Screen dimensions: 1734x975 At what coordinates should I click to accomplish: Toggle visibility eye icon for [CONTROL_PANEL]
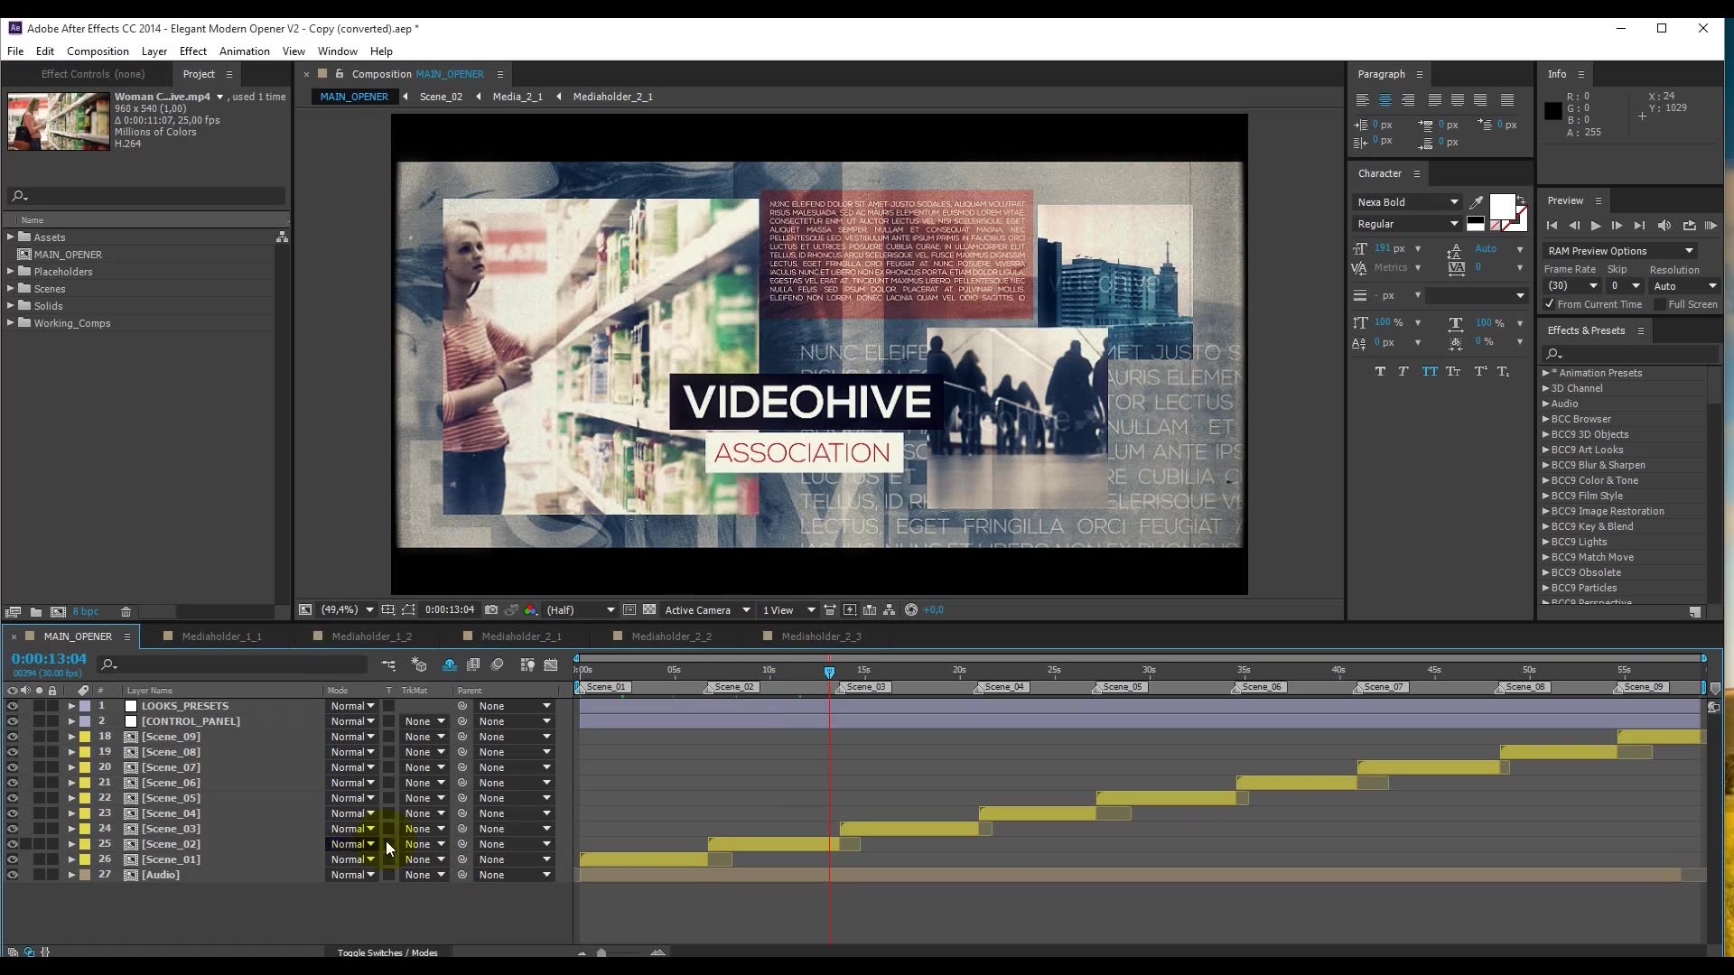[12, 720]
